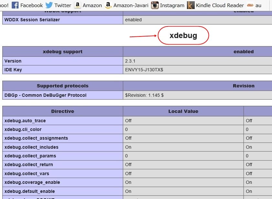
Task: Click the "Directive" column header
Action: (62, 111)
